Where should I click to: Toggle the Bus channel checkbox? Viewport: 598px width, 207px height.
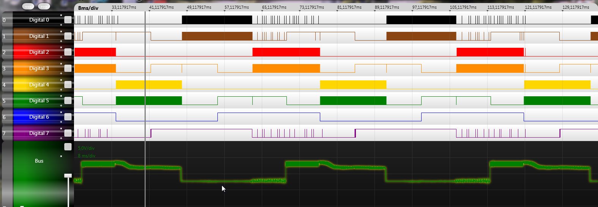(68, 147)
